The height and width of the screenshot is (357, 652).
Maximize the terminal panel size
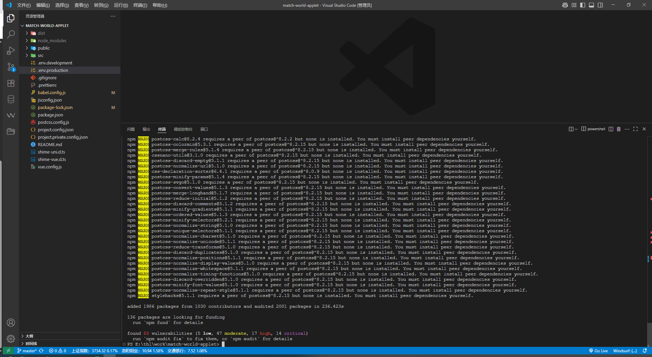[x=635, y=129]
